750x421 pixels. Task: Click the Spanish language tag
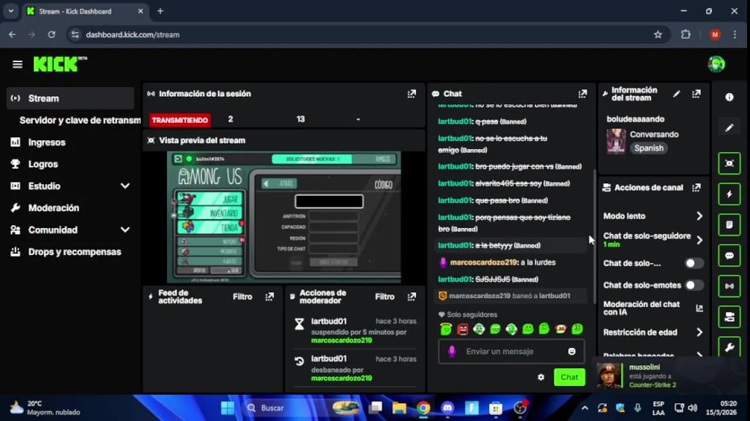click(649, 149)
